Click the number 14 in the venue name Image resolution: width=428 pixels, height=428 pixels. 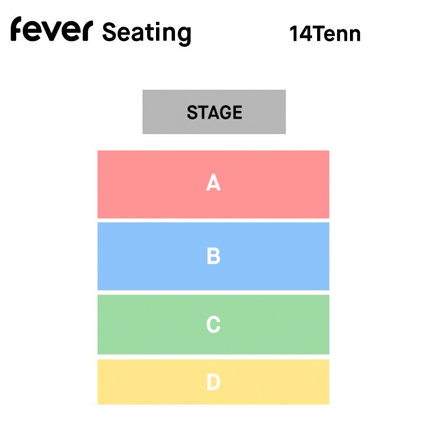(x=299, y=34)
